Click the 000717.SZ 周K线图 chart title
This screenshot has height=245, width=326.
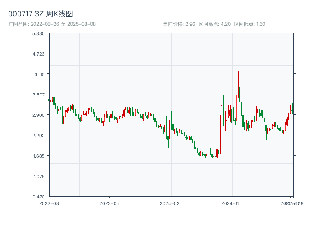pyautogui.click(x=40, y=14)
